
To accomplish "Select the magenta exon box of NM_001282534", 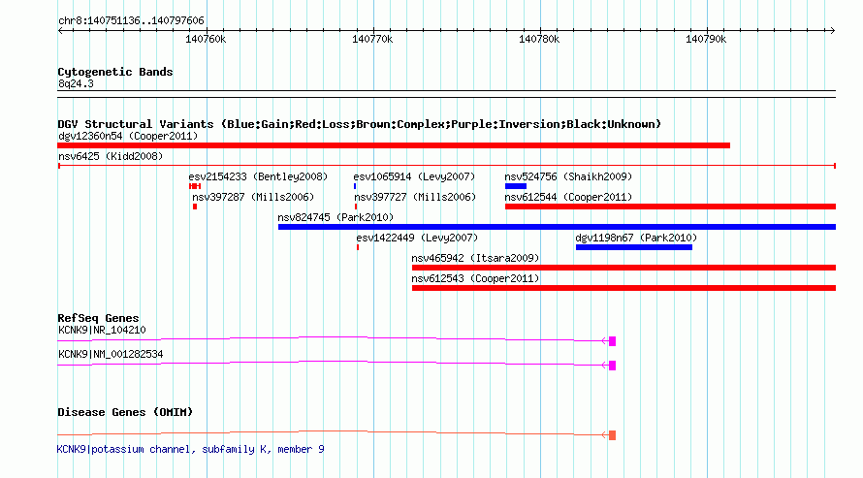I will (x=612, y=366).
